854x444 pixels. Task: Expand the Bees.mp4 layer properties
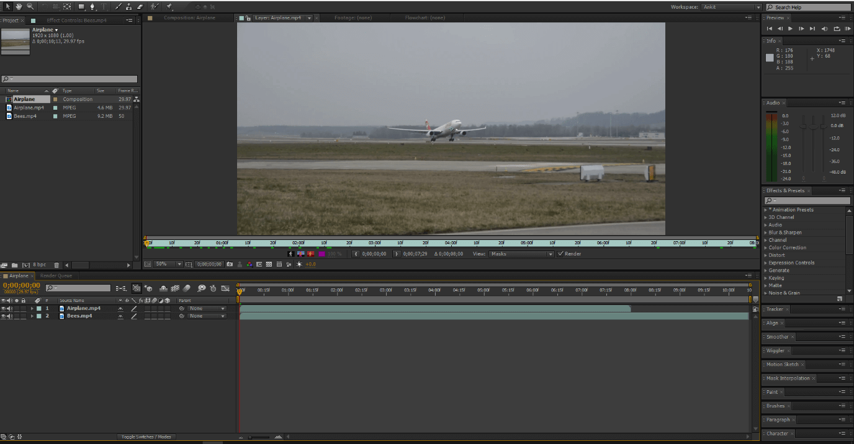click(32, 316)
